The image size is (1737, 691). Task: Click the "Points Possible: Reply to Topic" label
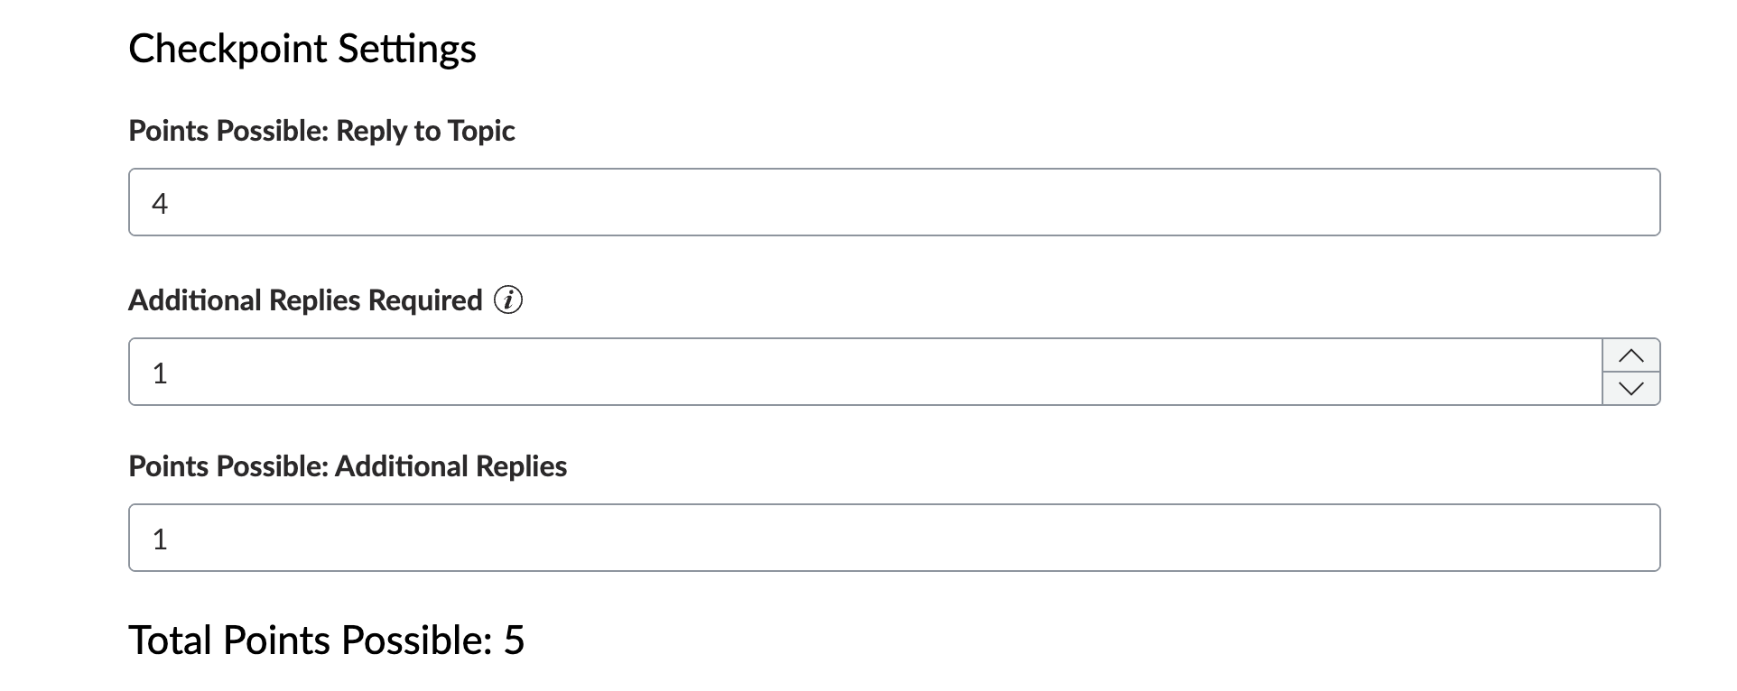pos(321,131)
